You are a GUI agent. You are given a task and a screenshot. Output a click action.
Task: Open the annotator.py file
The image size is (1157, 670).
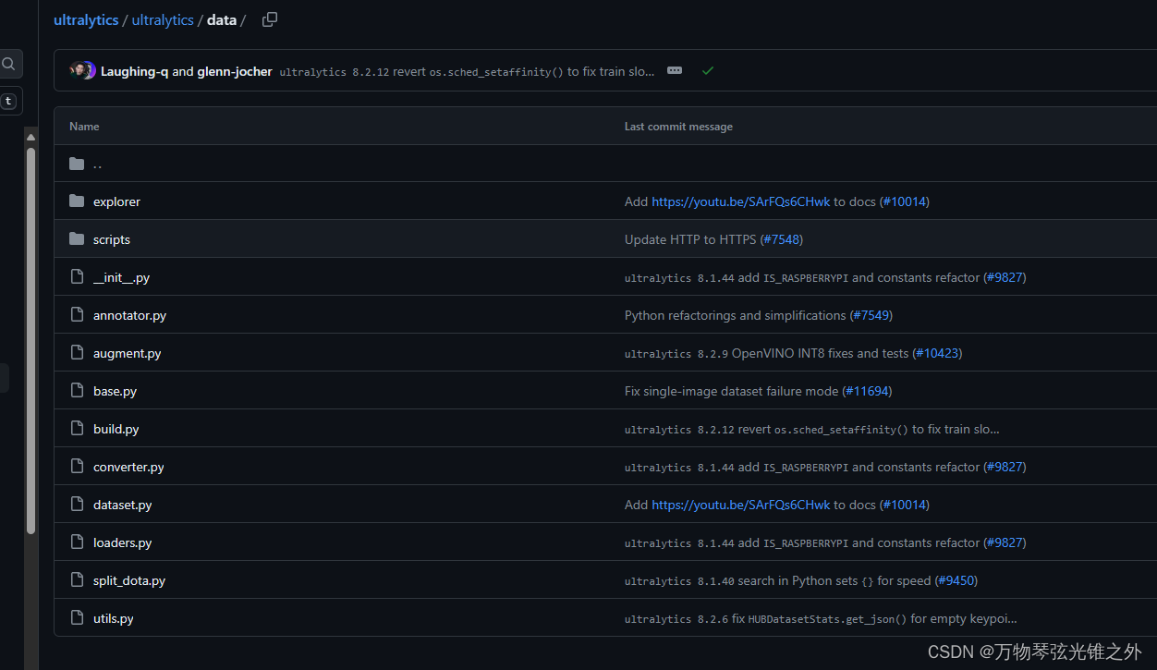tap(129, 315)
